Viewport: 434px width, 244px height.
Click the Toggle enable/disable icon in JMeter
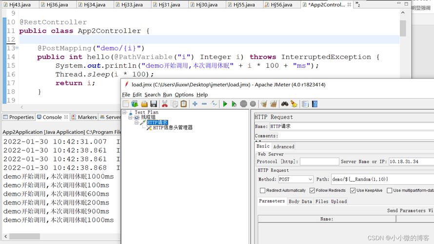(x=214, y=104)
